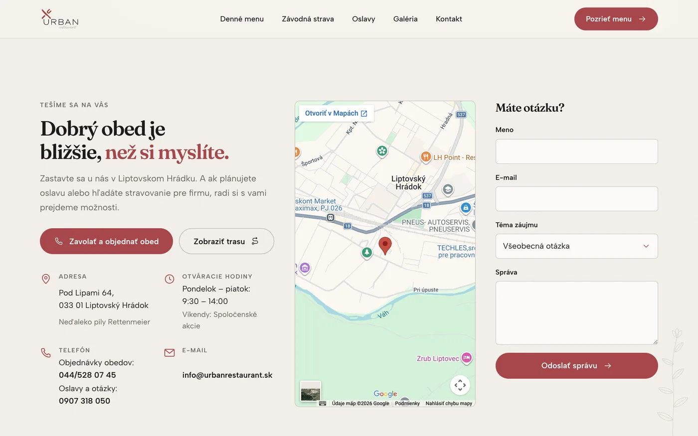Select the orange LH Point restaurant marker

click(425, 157)
